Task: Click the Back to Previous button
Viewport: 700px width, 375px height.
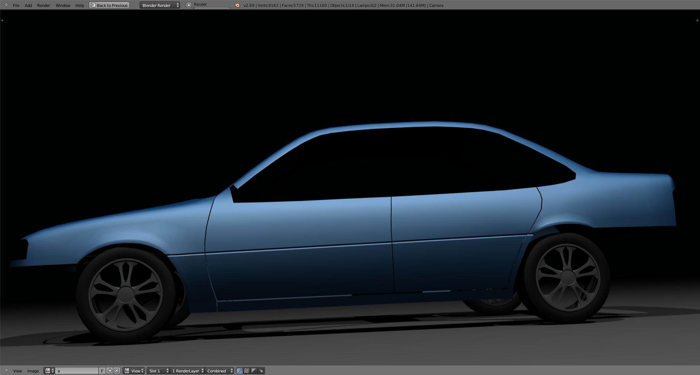Action: 109,5
